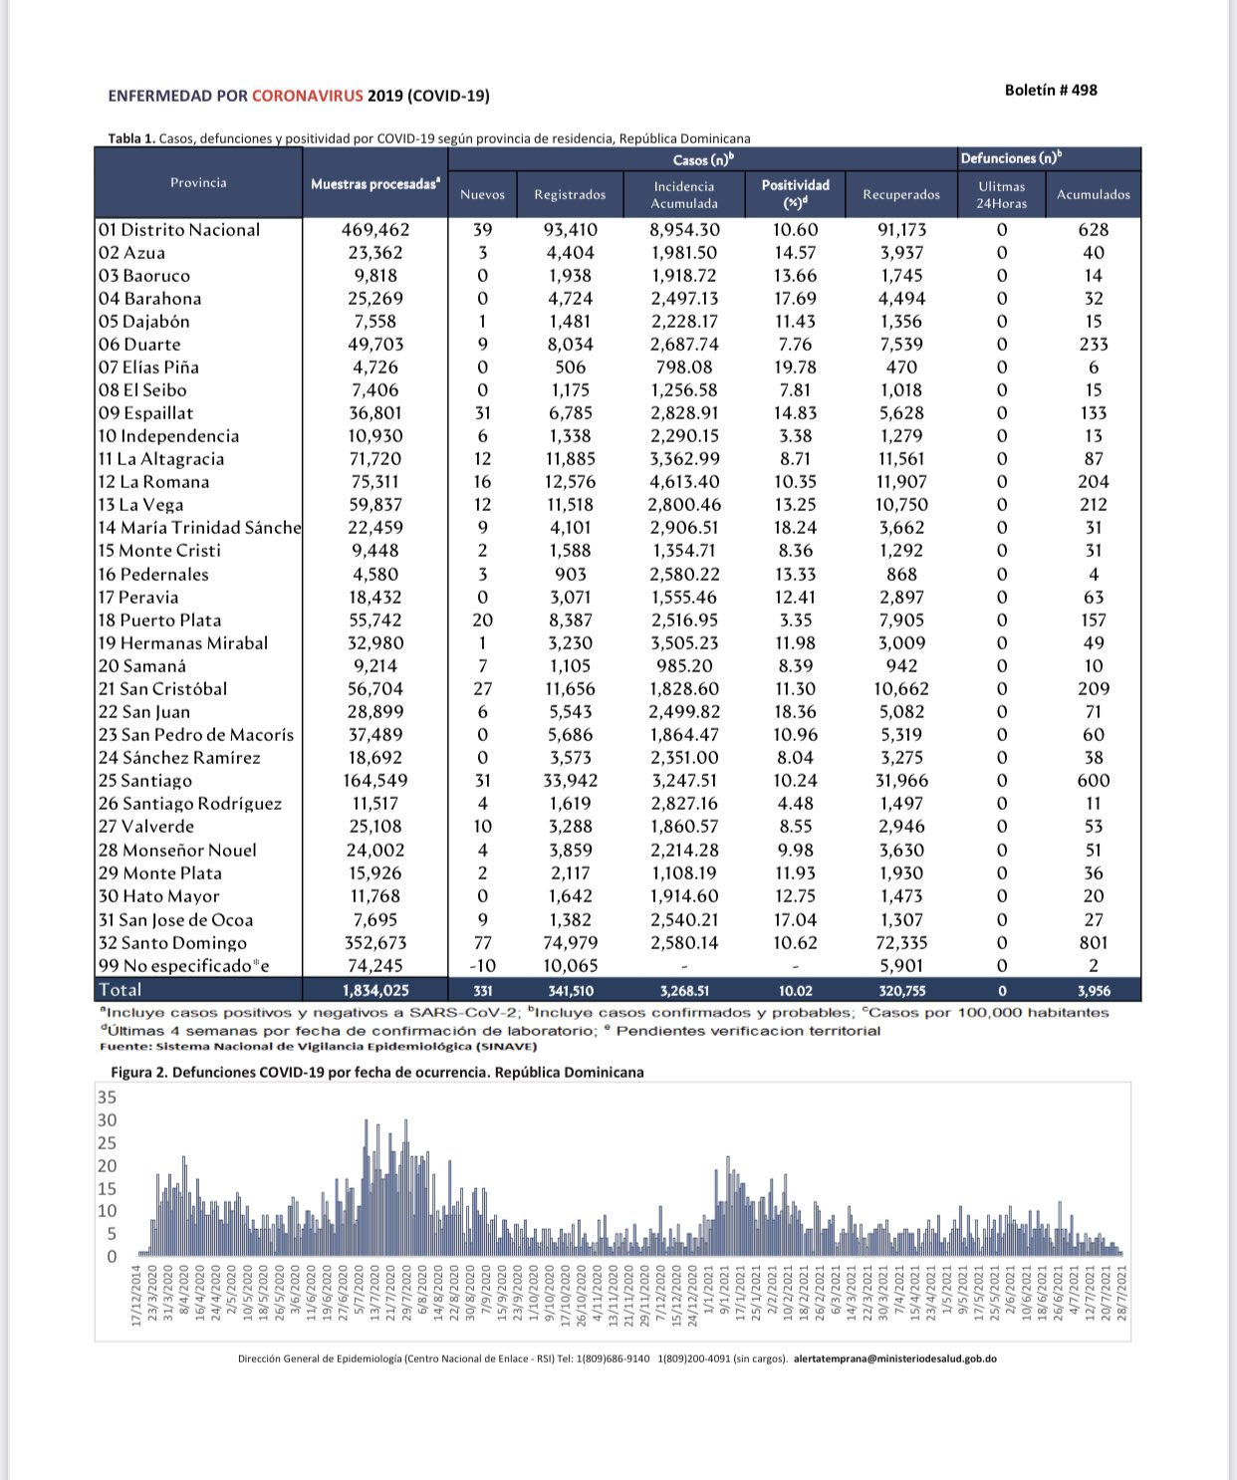Select the '17 Peravia' row name

(138, 597)
